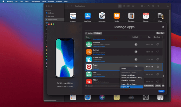This screenshot has width=181, height=107.
Task: Click the Done button
Action: 161,91
